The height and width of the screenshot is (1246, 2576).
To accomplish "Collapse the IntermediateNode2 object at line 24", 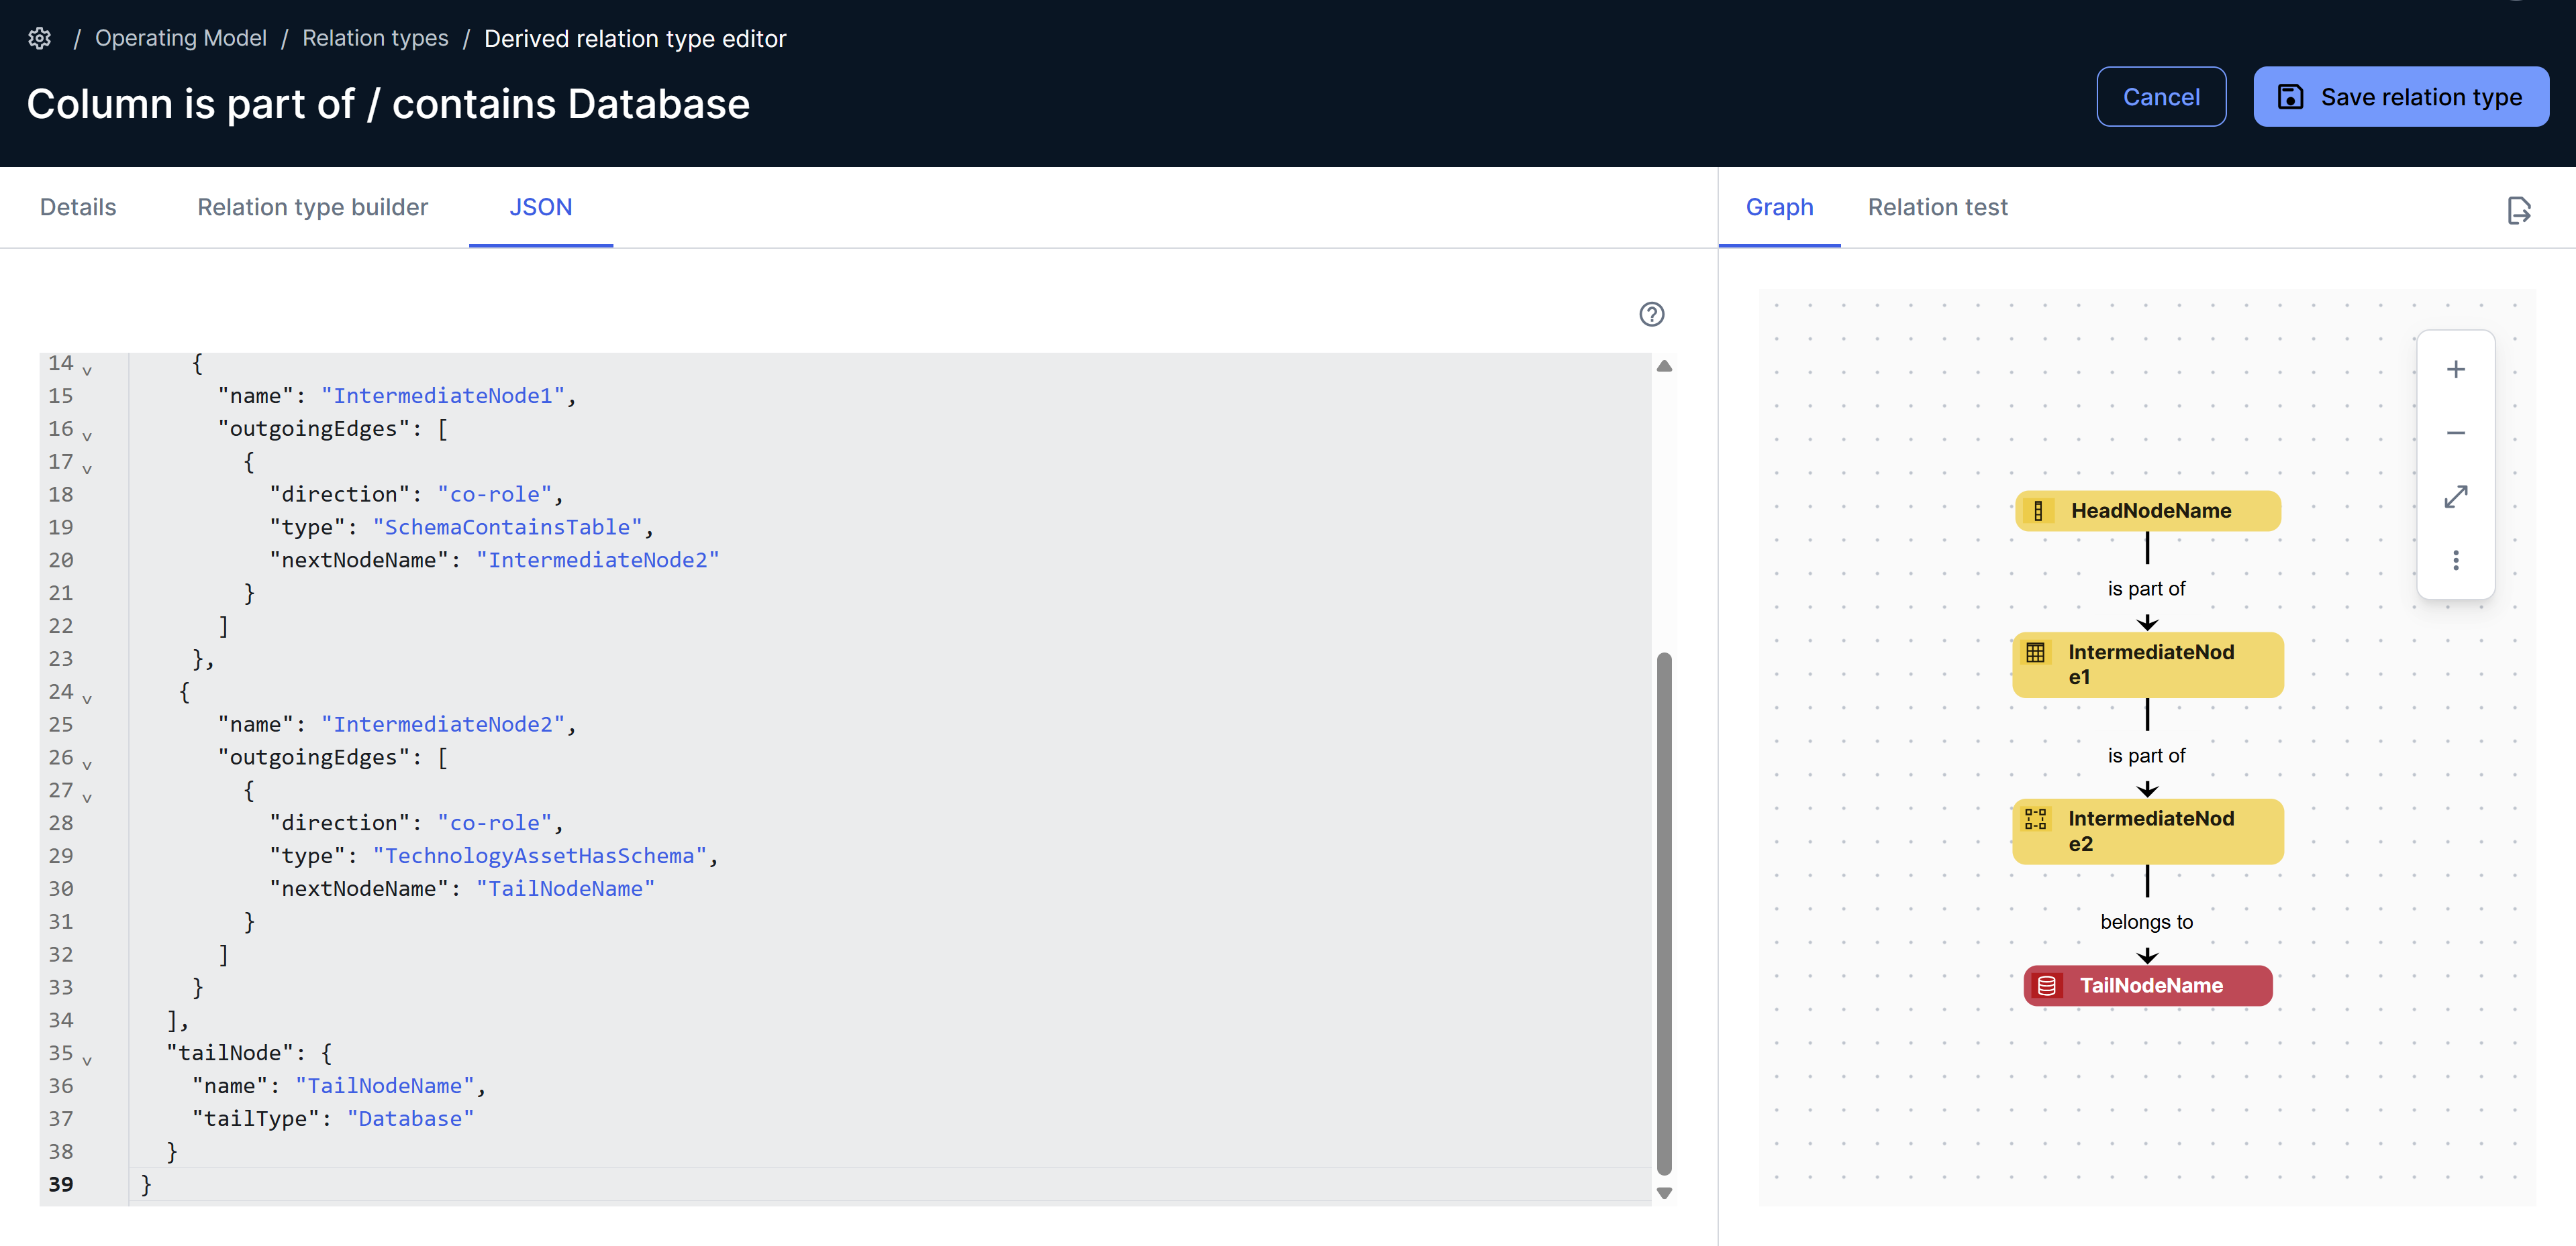I will pos(87,699).
